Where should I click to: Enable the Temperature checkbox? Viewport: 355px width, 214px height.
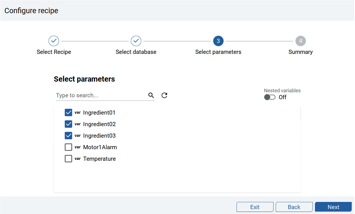(68, 159)
